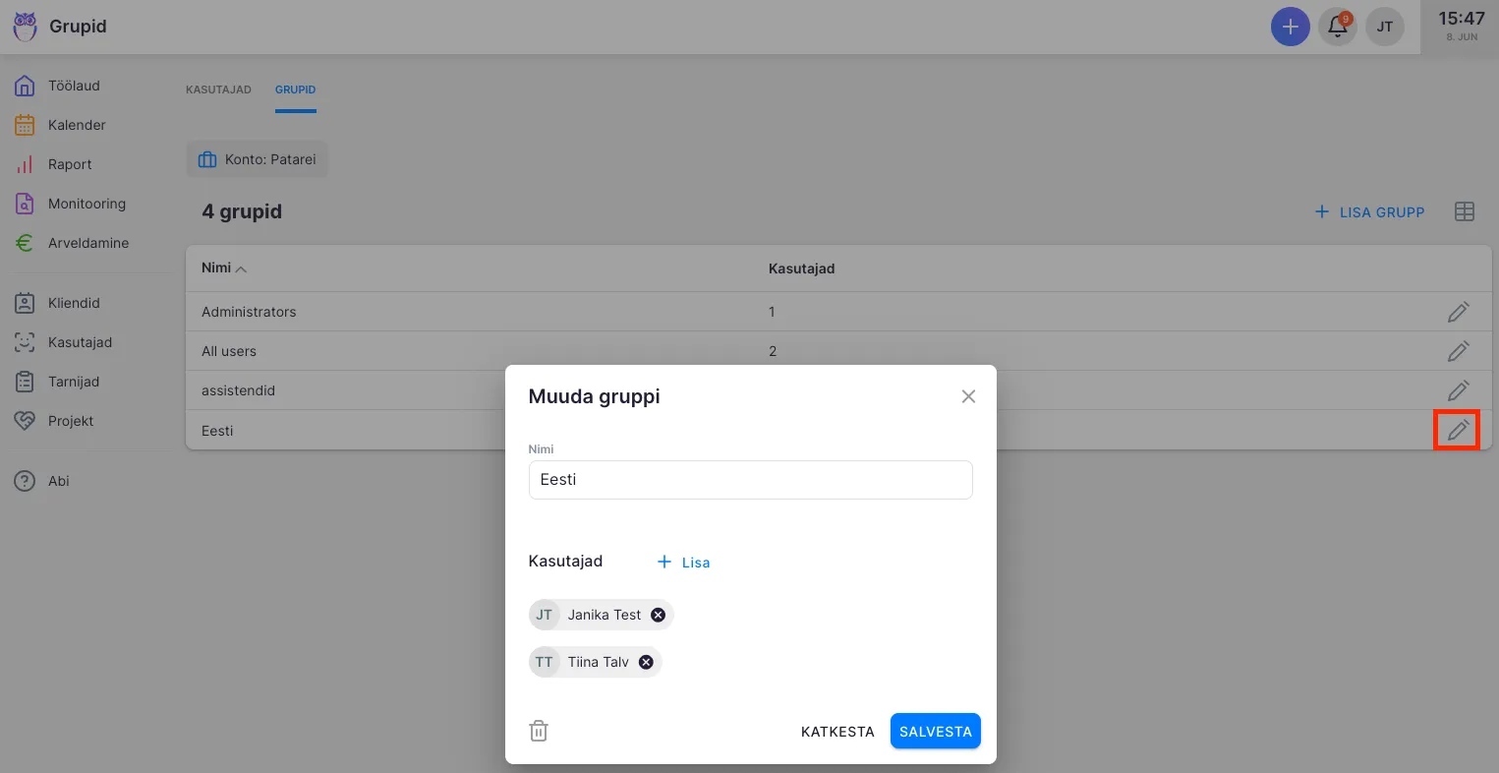The height and width of the screenshot is (773, 1499).
Task: Close the Muuda gruppi dialog
Action: click(968, 396)
